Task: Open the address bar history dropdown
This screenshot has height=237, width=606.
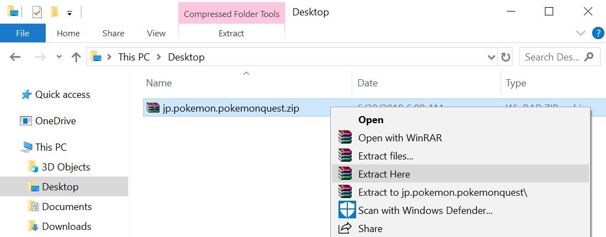Action: coord(491,57)
